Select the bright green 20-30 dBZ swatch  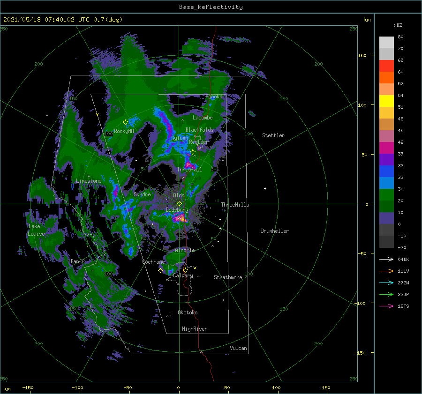[x=386, y=195]
